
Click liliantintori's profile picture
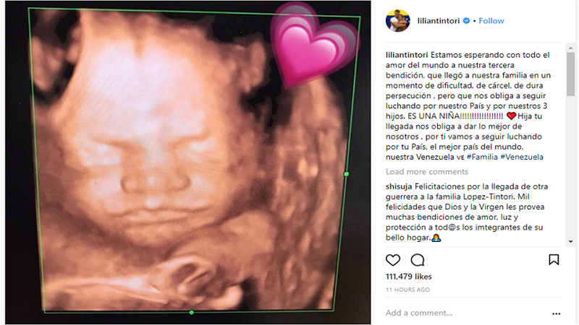[x=397, y=21]
